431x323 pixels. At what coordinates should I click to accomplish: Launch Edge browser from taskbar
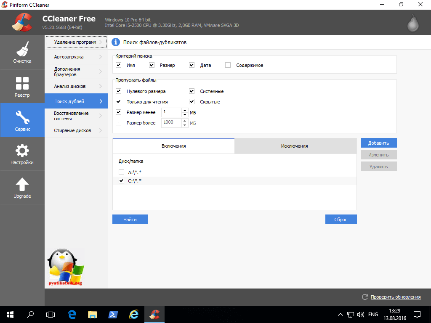click(72, 314)
